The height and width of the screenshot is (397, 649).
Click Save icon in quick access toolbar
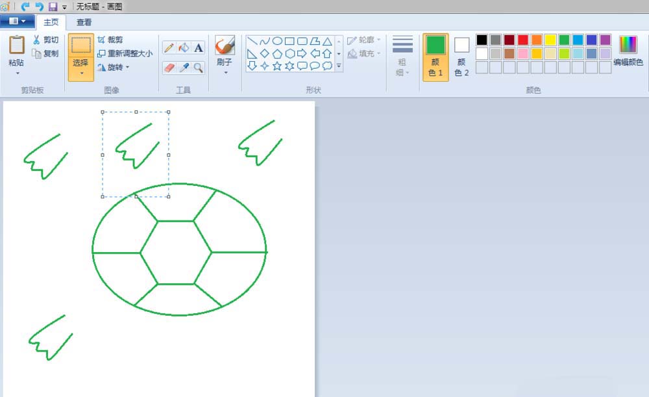53,6
